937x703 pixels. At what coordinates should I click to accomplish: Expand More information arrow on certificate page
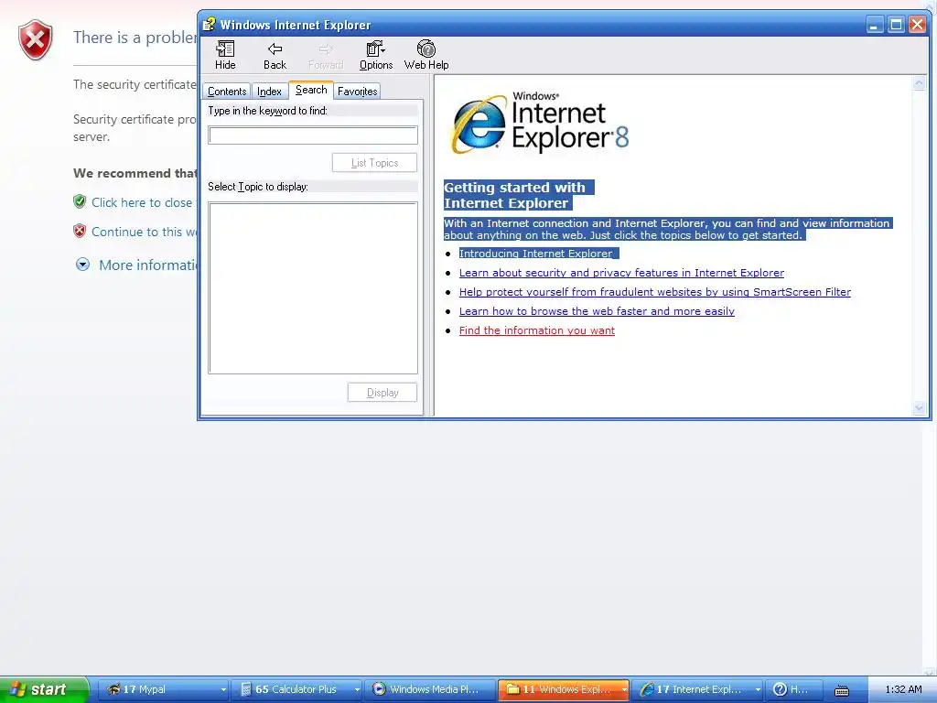(82, 265)
